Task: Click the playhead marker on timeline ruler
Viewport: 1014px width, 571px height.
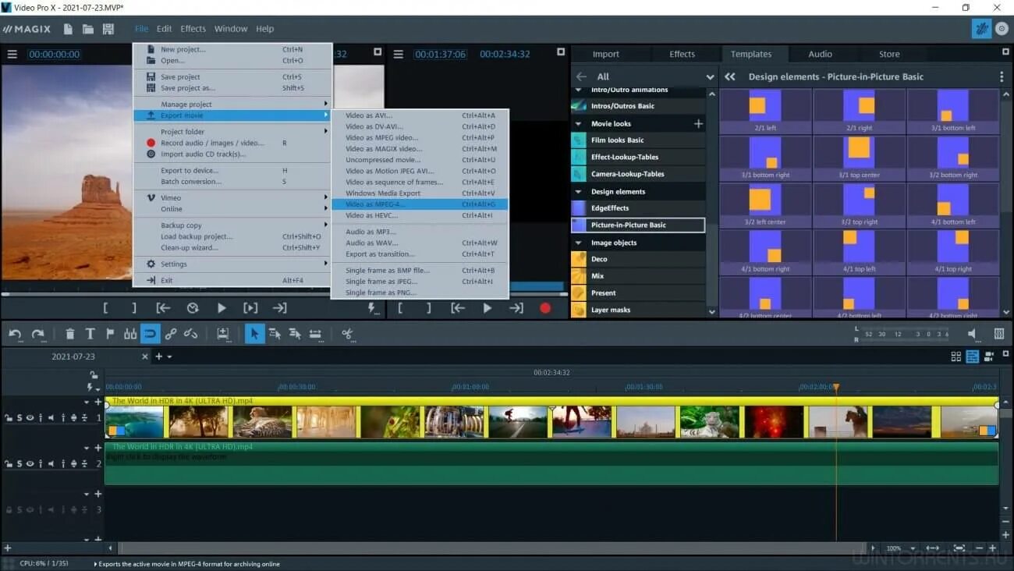Action: [835, 386]
